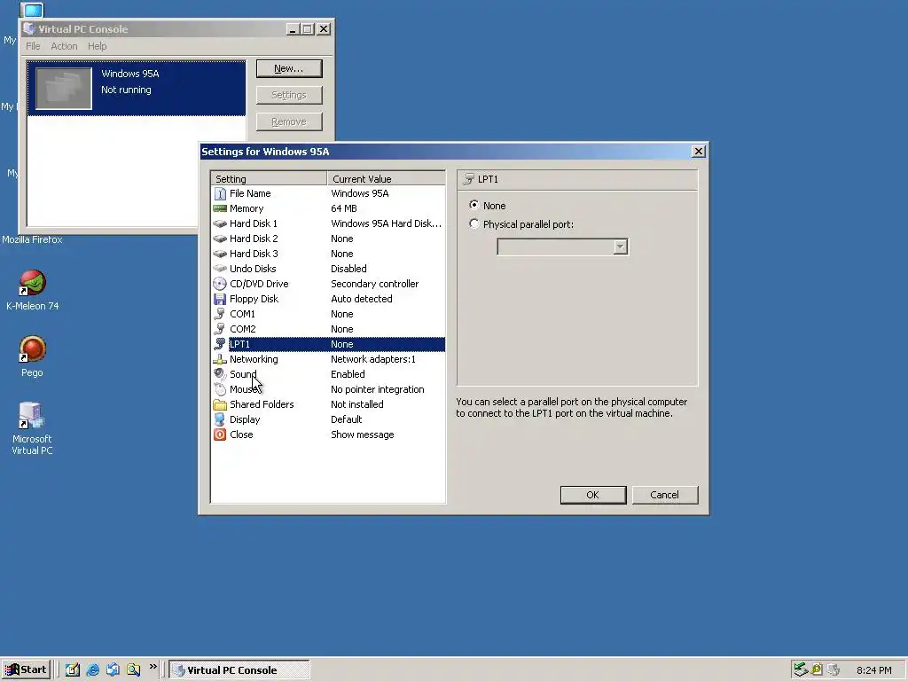The width and height of the screenshot is (908, 681).
Task: Click the Hard Disk 1 drive icon
Action: (220, 223)
